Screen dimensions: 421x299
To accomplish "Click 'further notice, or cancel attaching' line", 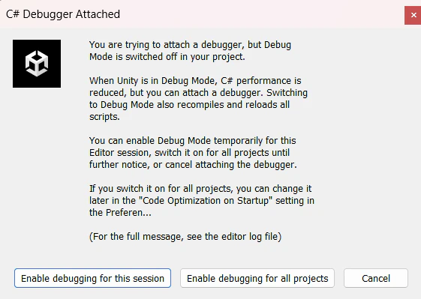I will click(193, 165).
